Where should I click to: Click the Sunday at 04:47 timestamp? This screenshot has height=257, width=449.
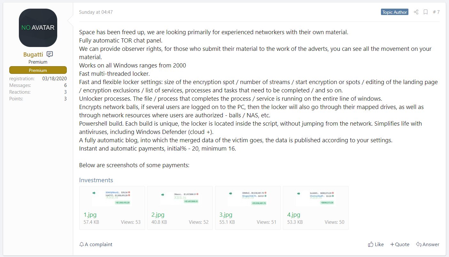click(96, 12)
